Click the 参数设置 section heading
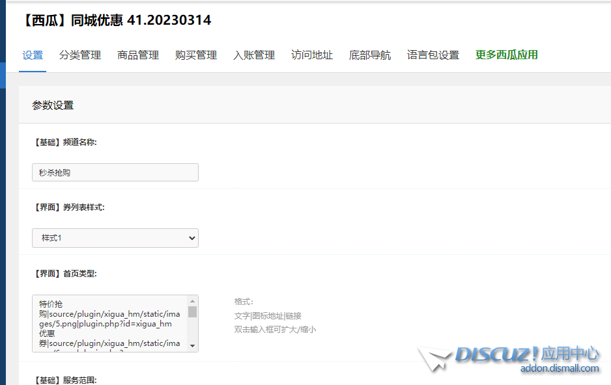Viewport: 611px width, 385px height. [53, 105]
